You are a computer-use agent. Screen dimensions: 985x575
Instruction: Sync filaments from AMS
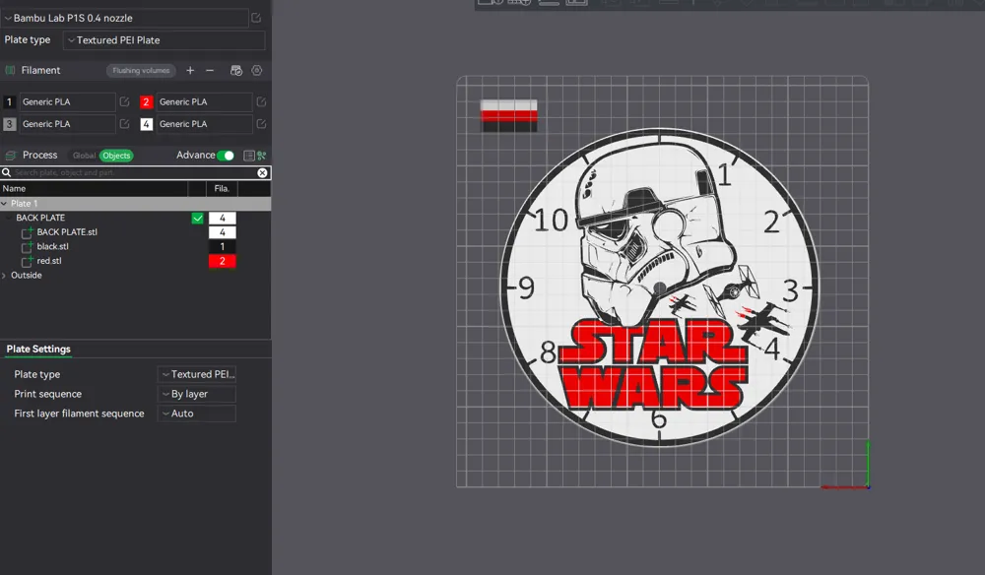click(x=236, y=70)
